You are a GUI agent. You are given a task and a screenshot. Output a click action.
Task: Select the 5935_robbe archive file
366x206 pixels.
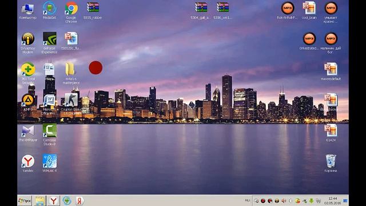tap(93, 11)
